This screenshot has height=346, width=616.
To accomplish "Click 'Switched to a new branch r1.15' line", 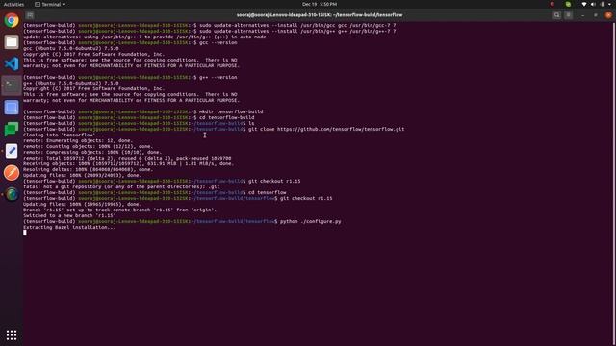I will click(69, 215).
